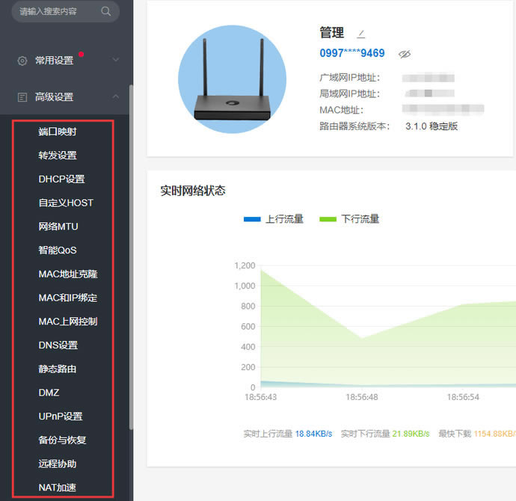Click the search magnifier icon
This screenshot has width=516, height=501.
(106, 11)
